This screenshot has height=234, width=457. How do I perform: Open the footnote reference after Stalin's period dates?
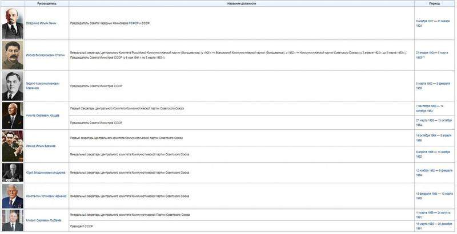point(423,57)
